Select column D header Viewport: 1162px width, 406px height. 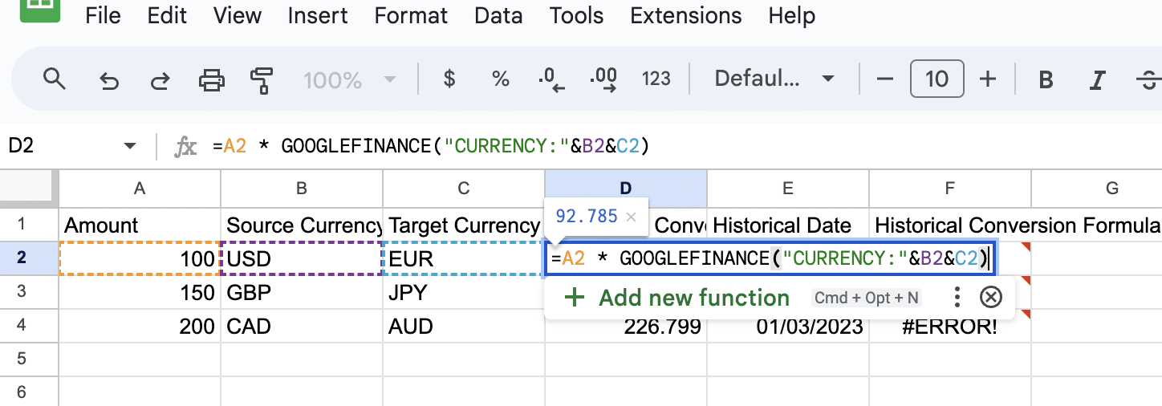point(626,189)
